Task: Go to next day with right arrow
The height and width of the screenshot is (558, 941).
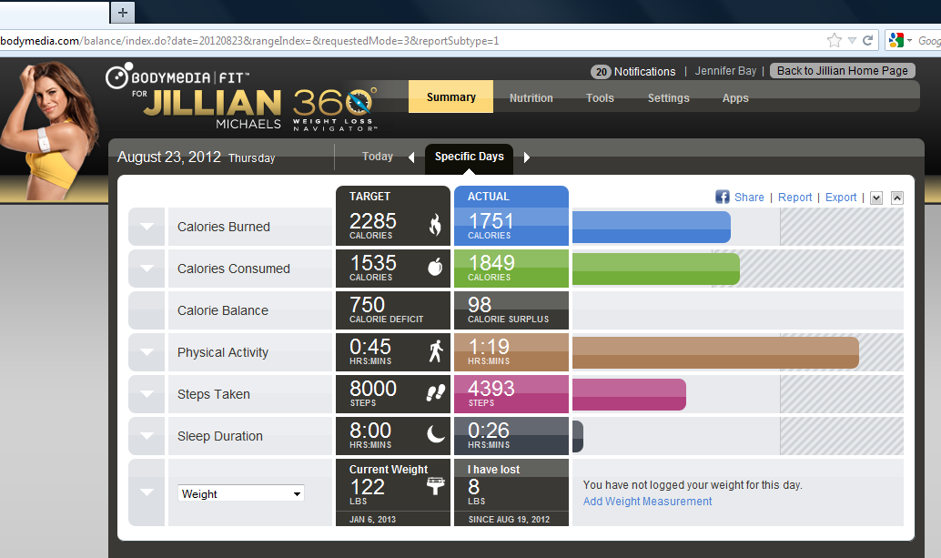Action: 526,157
